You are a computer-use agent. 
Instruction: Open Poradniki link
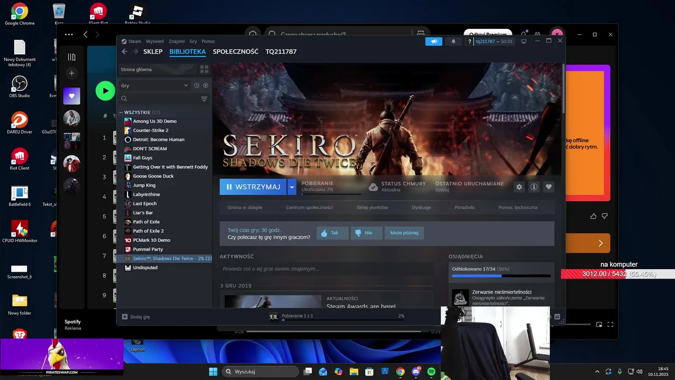(x=465, y=207)
